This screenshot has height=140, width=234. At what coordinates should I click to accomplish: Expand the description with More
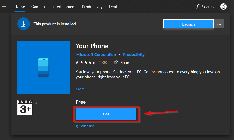(80, 89)
